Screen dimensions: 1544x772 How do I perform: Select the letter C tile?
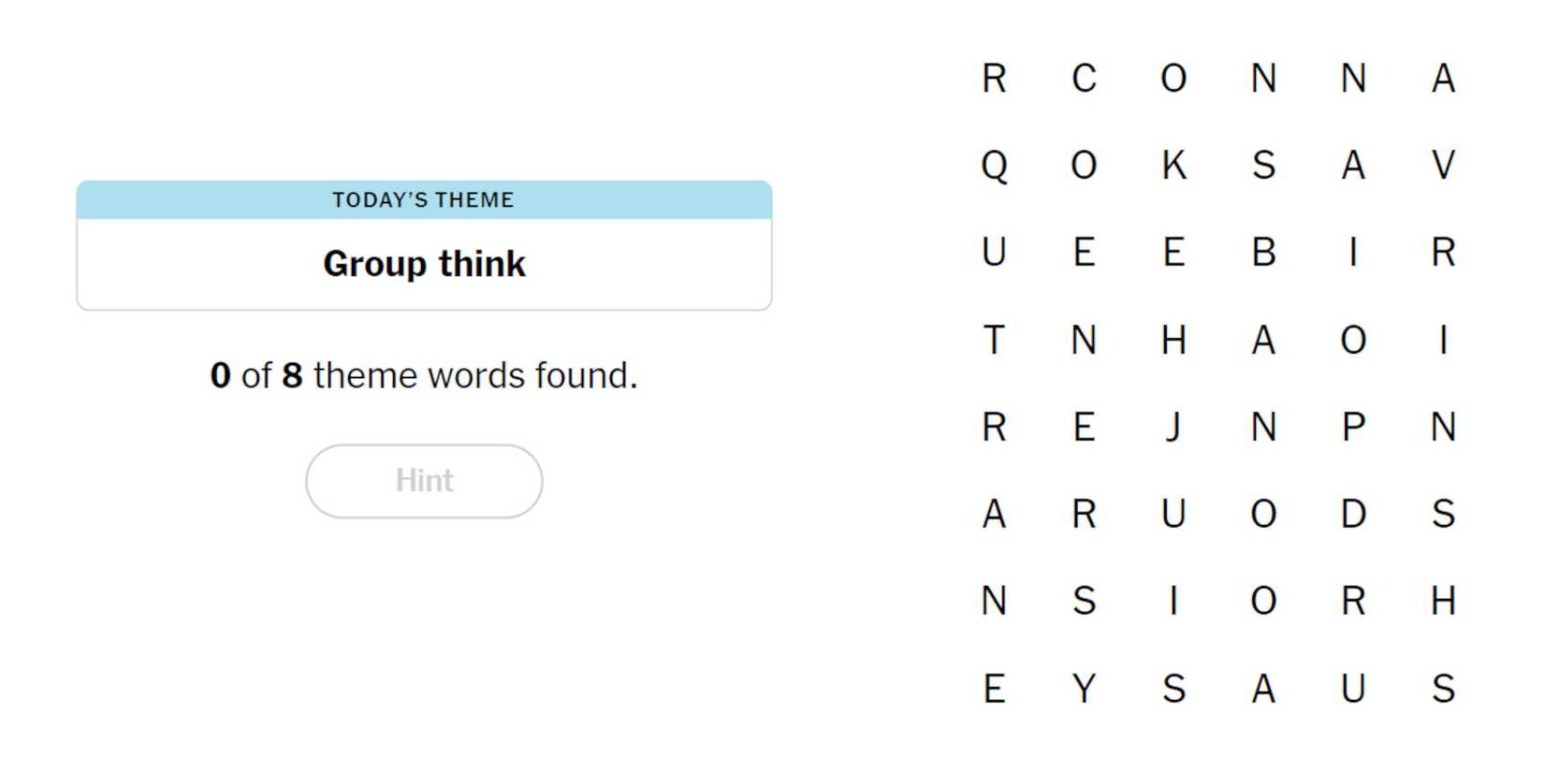click(1084, 79)
